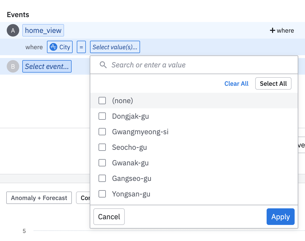Open the Select event dropdown
The image size is (305, 241).
[x=47, y=66]
